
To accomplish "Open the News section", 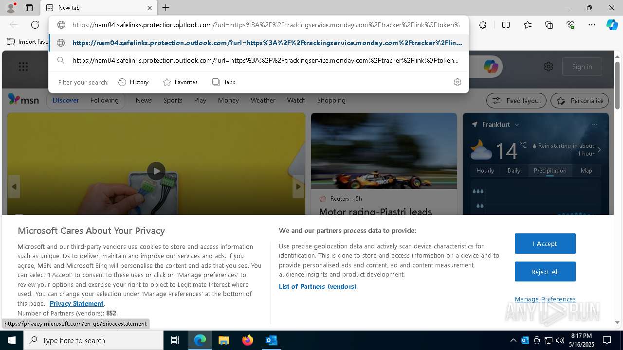I will coord(144,100).
